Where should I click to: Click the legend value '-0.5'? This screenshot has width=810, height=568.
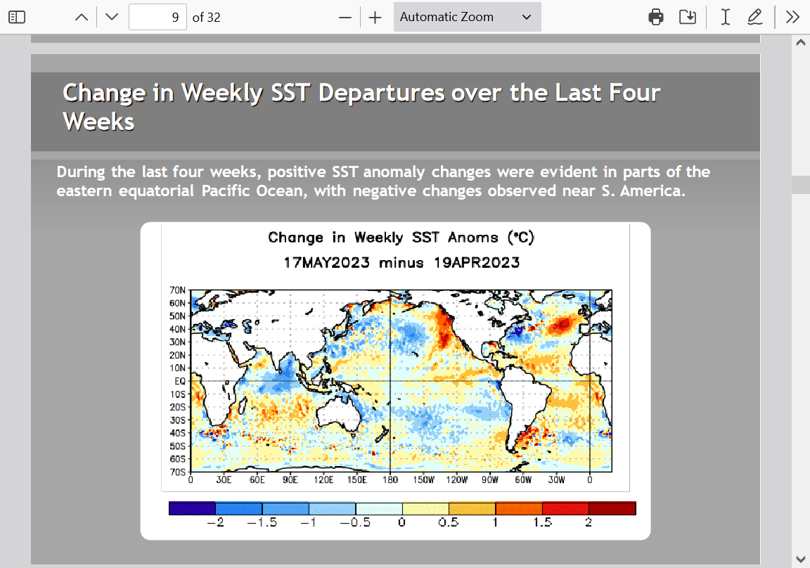click(x=355, y=522)
